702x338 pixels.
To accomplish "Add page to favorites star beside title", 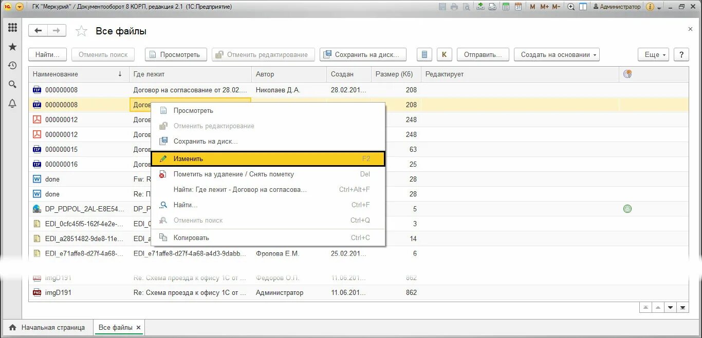I will pos(81,31).
